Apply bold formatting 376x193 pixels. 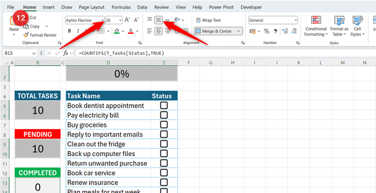click(x=70, y=31)
